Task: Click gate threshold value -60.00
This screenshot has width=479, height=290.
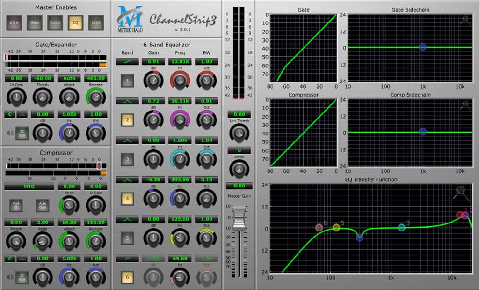Action: pyautogui.click(x=43, y=78)
